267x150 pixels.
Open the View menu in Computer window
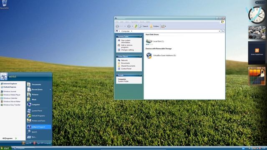[x=127, y=22]
